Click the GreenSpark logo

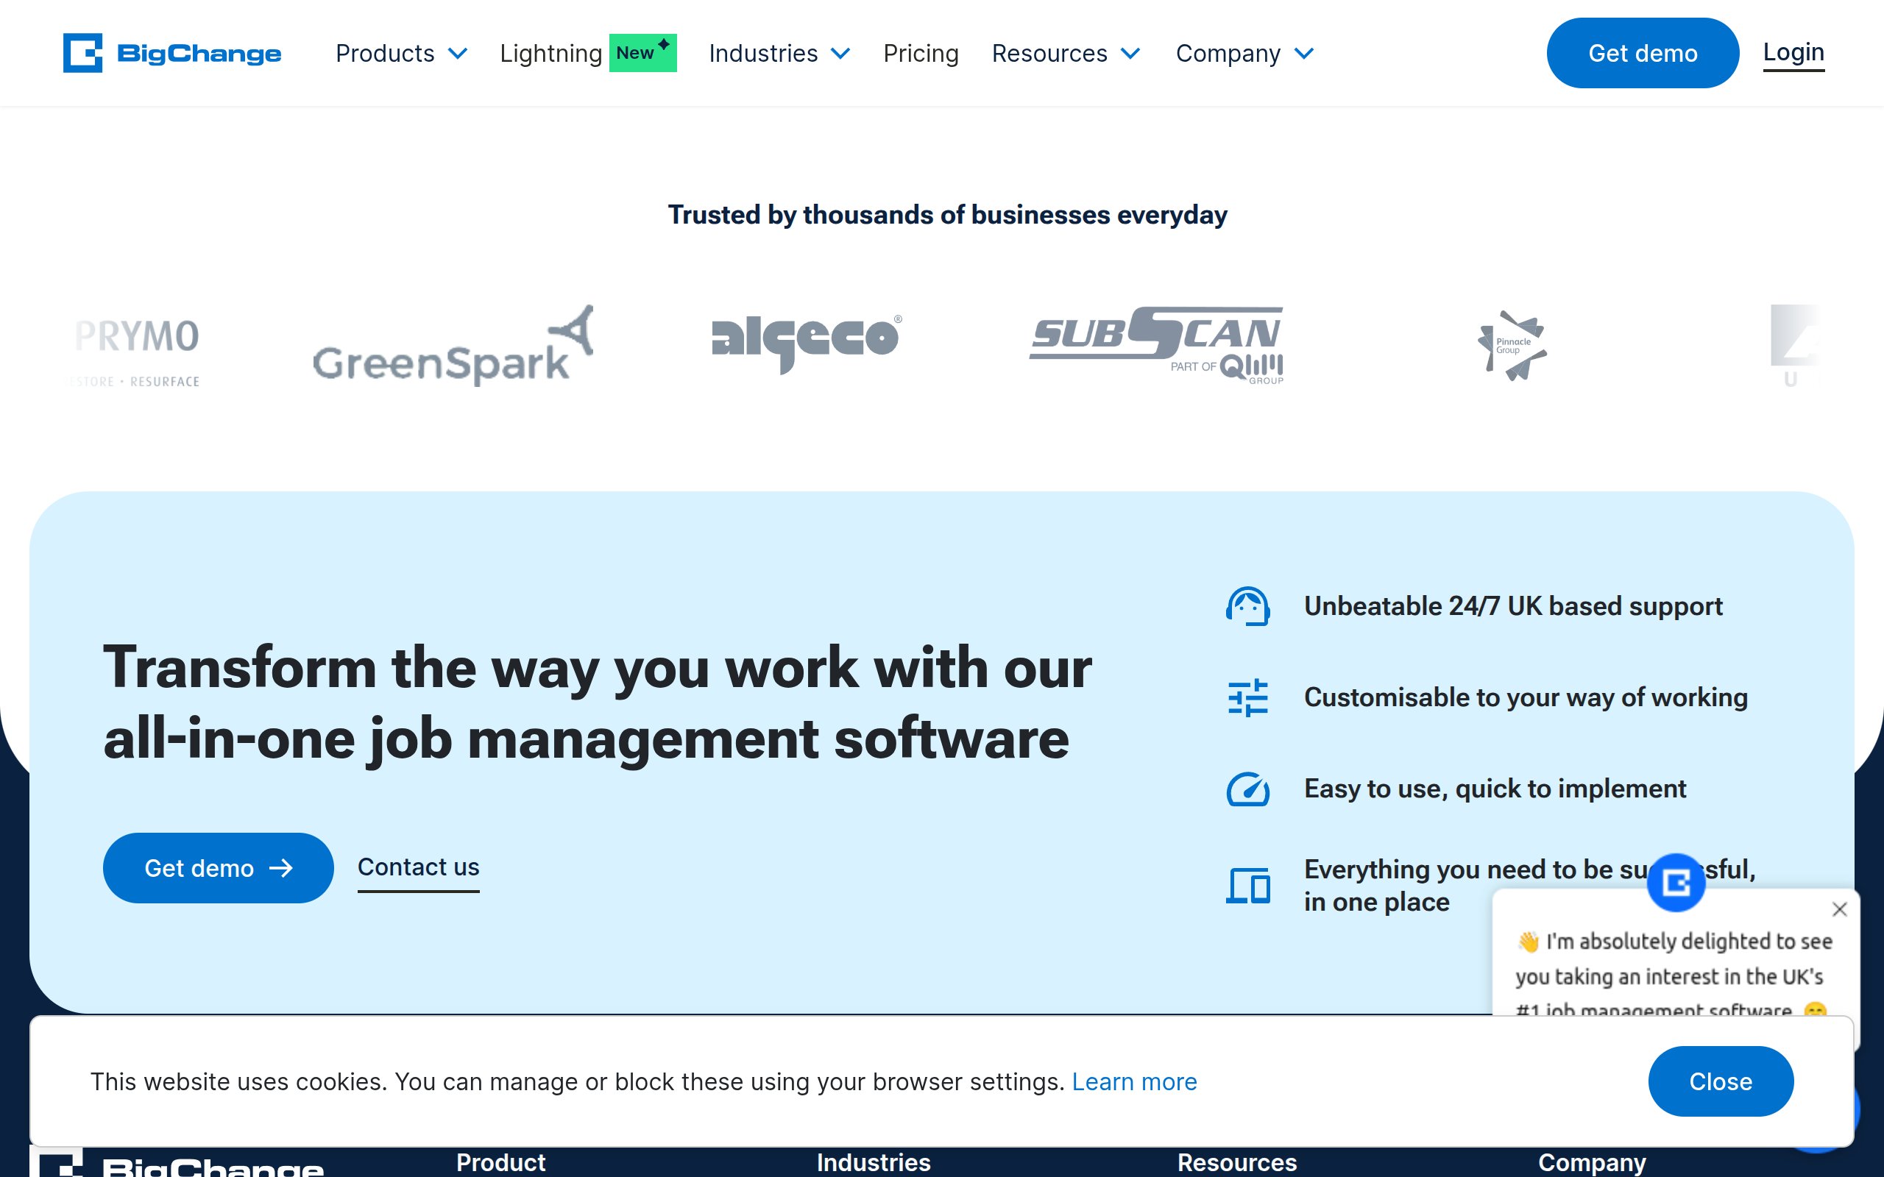click(x=453, y=345)
